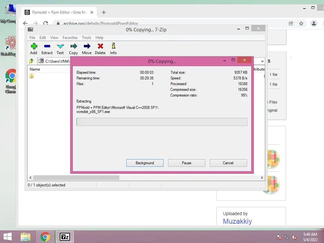The height and width of the screenshot is (243, 324).
Task: Click the Total size value 9357 KB
Action: point(241,72)
